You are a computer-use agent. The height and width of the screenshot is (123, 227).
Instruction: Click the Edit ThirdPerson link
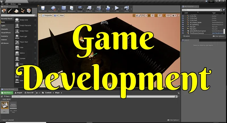coord(218,33)
